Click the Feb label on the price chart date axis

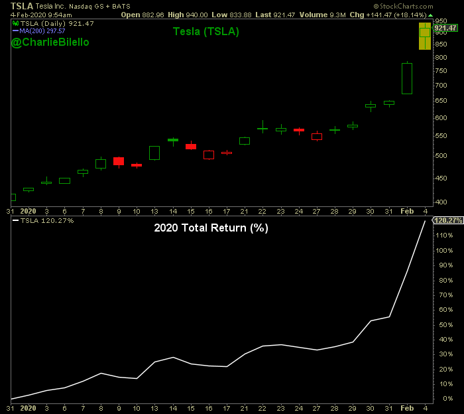407,211
